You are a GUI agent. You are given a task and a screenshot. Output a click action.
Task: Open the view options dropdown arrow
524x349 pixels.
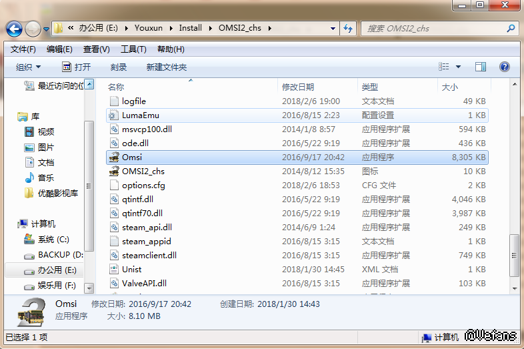(x=458, y=67)
